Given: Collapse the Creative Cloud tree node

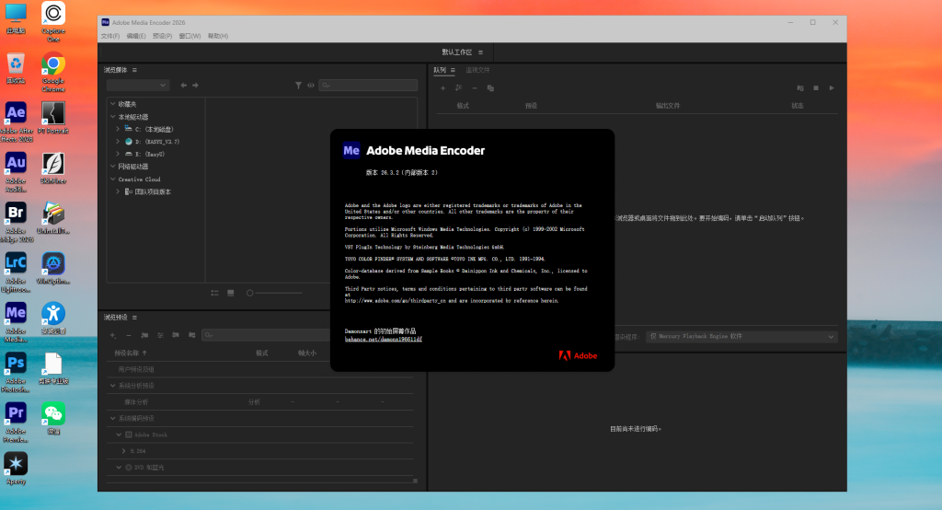Looking at the screenshot, I should click(113, 179).
